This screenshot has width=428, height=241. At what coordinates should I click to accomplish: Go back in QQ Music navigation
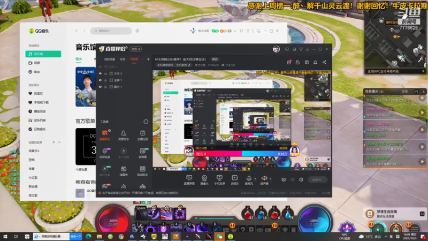[x=77, y=31]
